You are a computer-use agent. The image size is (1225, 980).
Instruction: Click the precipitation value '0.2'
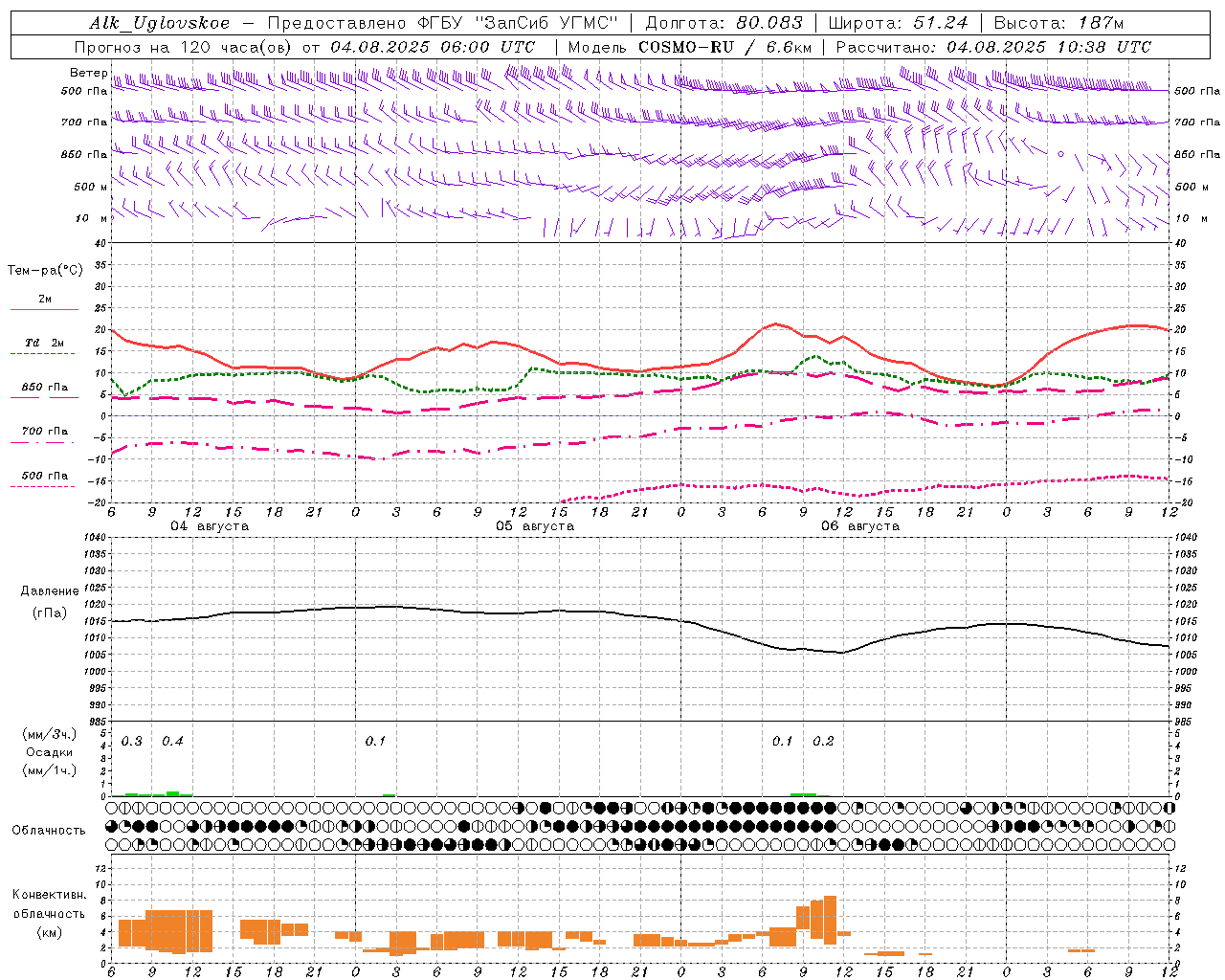click(823, 742)
